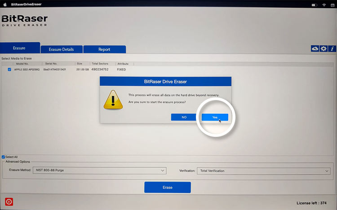Click the BitRaser Drive Eraser logo
The image size is (337, 210).
click(24, 21)
